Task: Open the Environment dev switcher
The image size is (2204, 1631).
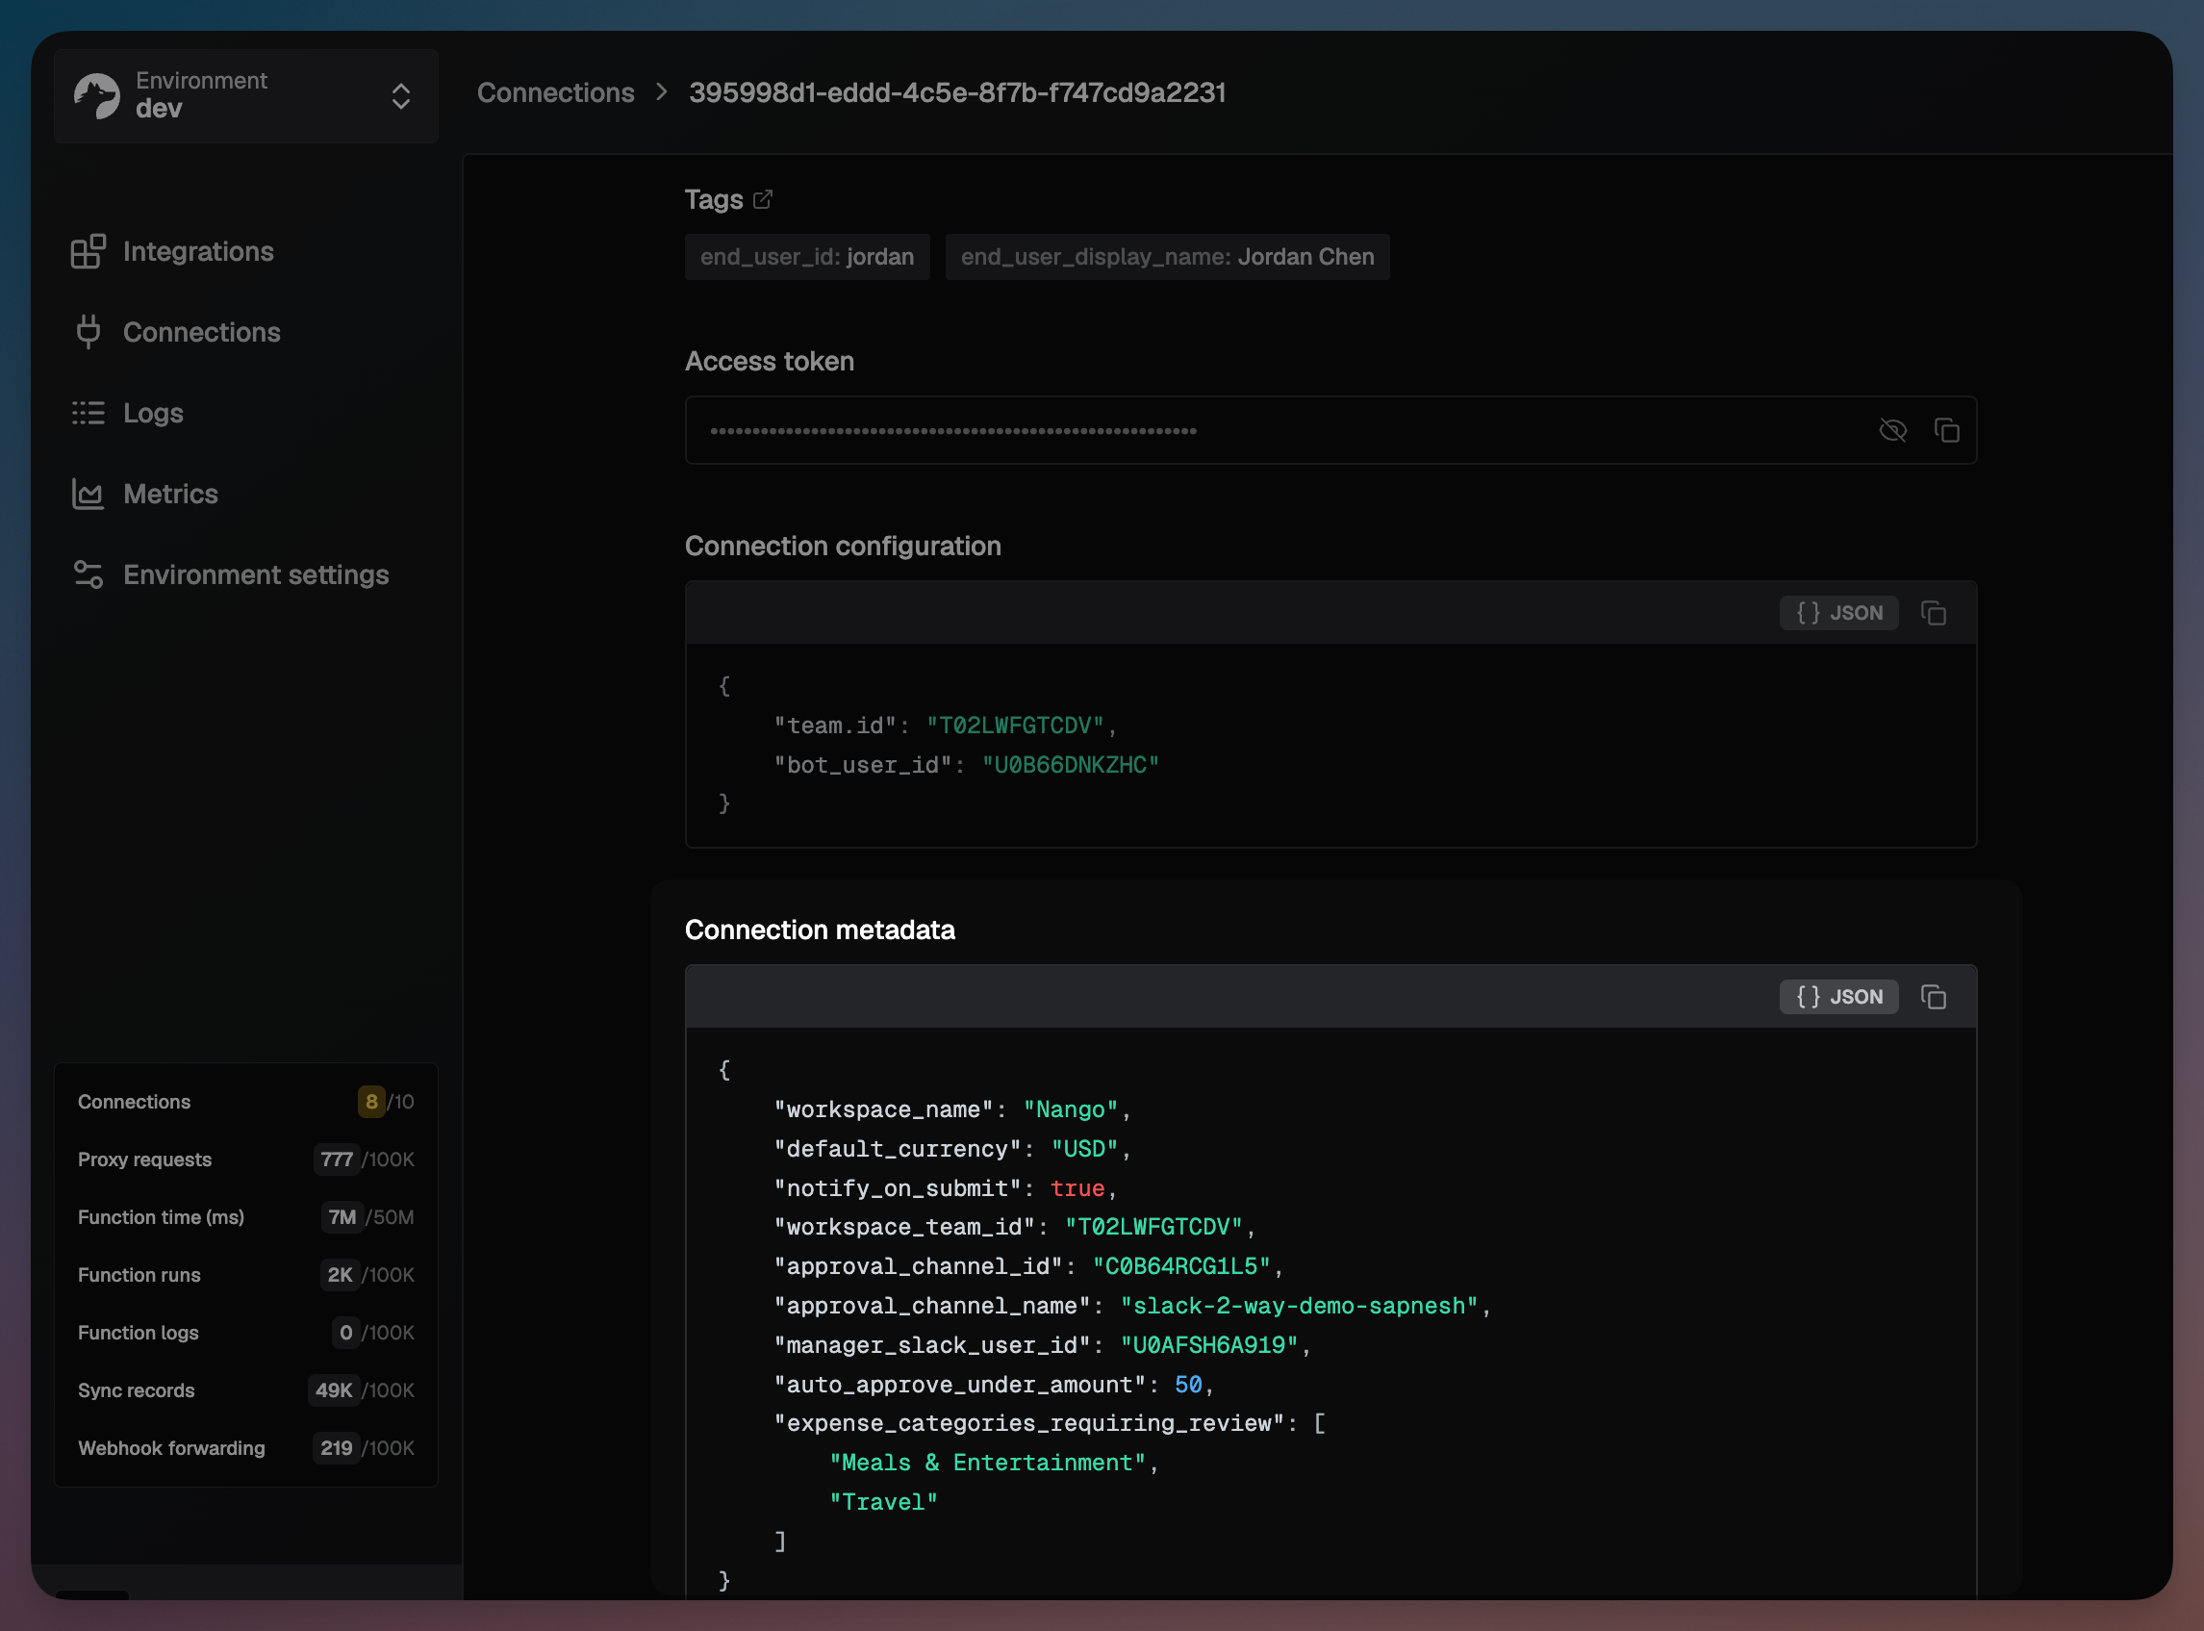Action: click(x=245, y=96)
